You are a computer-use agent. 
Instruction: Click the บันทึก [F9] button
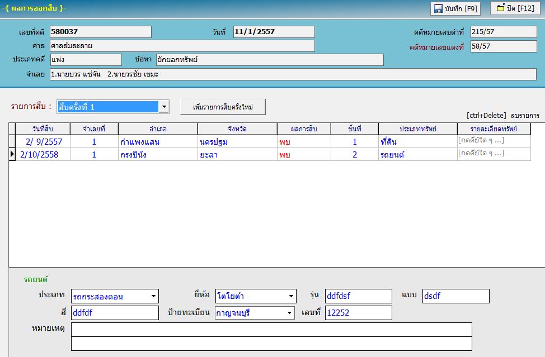455,9
